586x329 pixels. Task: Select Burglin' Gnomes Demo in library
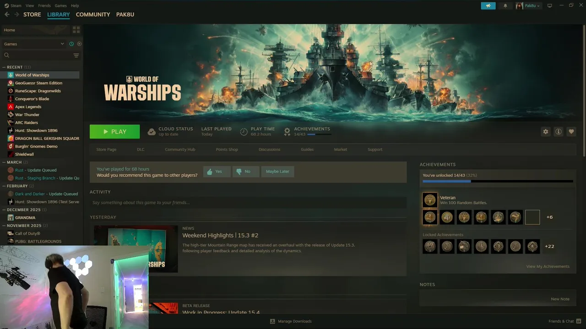pyautogui.click(x=36, y=146)
